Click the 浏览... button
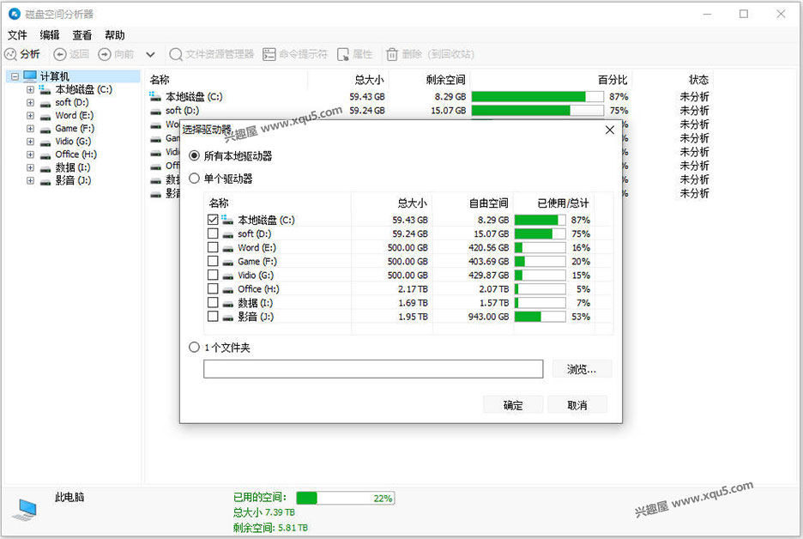 coord(582,368)
